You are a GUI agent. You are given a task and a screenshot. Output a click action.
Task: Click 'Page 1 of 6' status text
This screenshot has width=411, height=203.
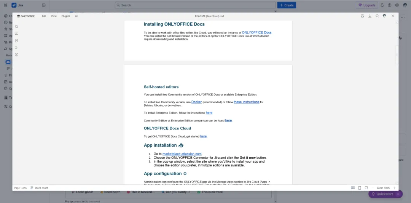pos(21,188)
